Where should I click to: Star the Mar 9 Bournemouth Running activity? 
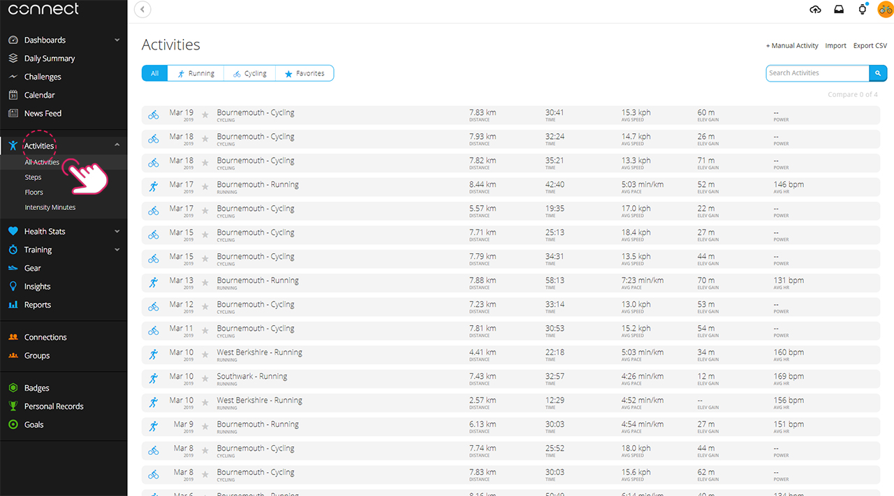pos(205,426)
